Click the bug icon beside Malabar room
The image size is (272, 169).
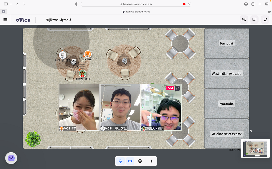pos(251,131)
